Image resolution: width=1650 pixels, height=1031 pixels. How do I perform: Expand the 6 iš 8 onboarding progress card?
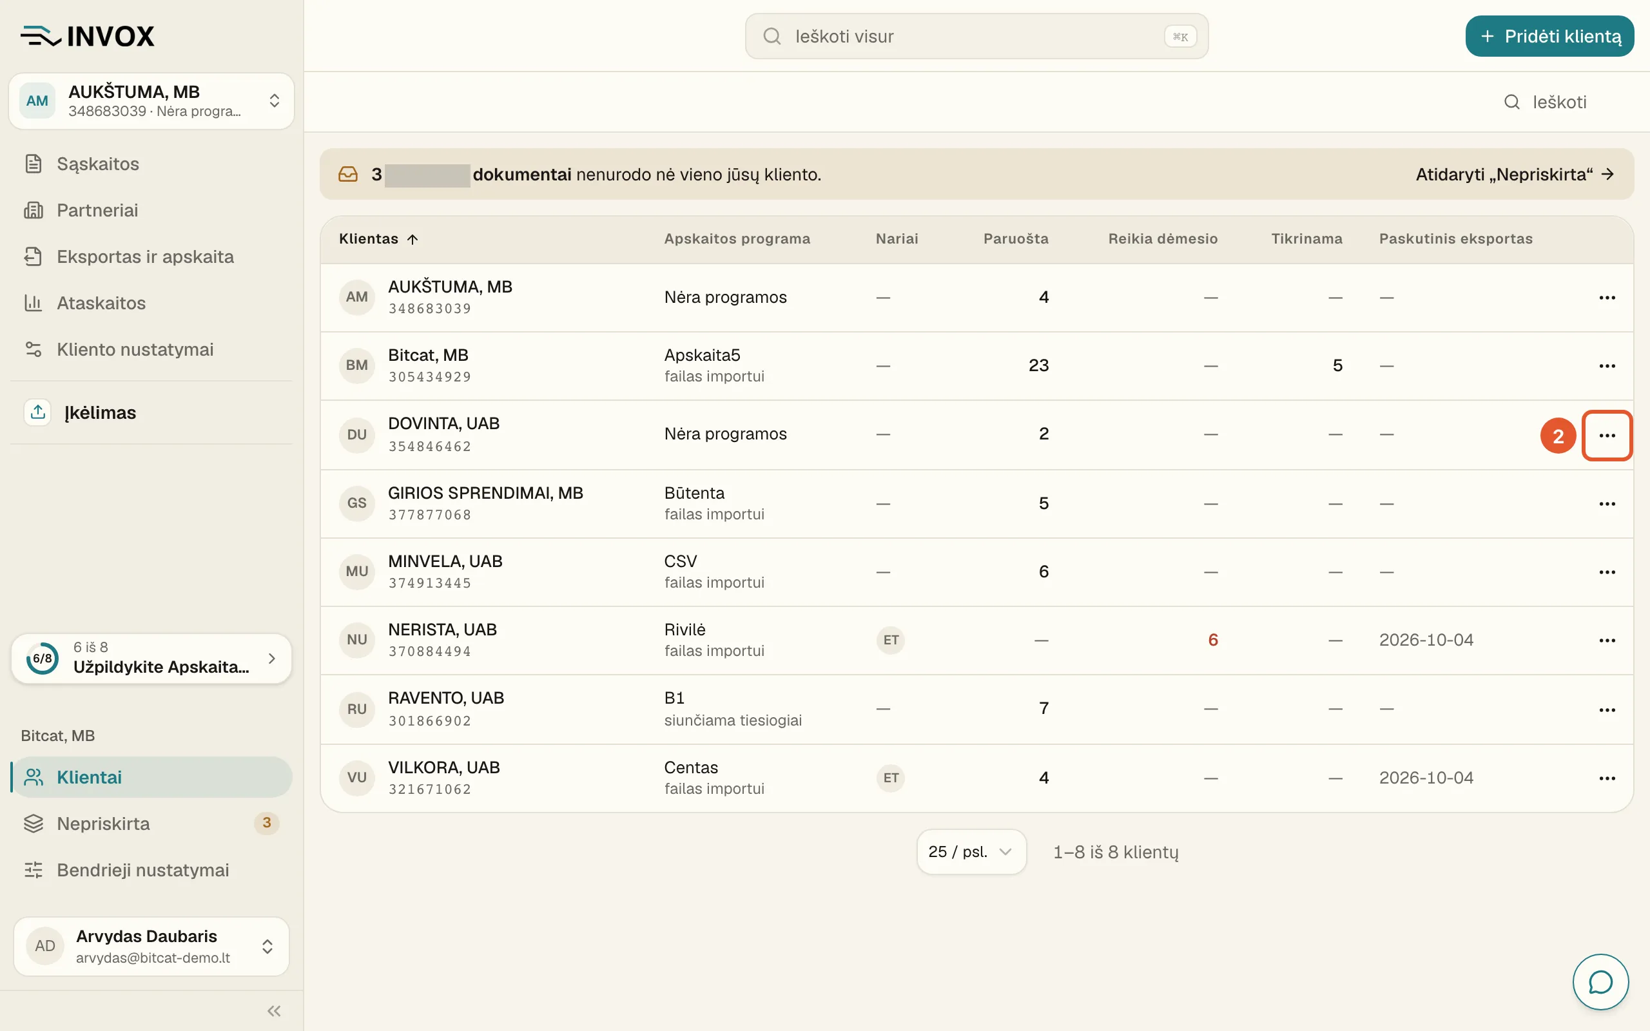[151, 658]
